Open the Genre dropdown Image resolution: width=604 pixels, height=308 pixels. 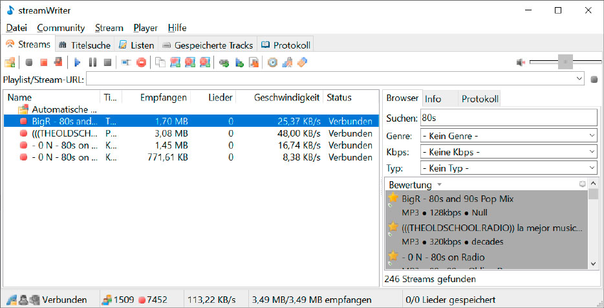[x=592, y=136]
